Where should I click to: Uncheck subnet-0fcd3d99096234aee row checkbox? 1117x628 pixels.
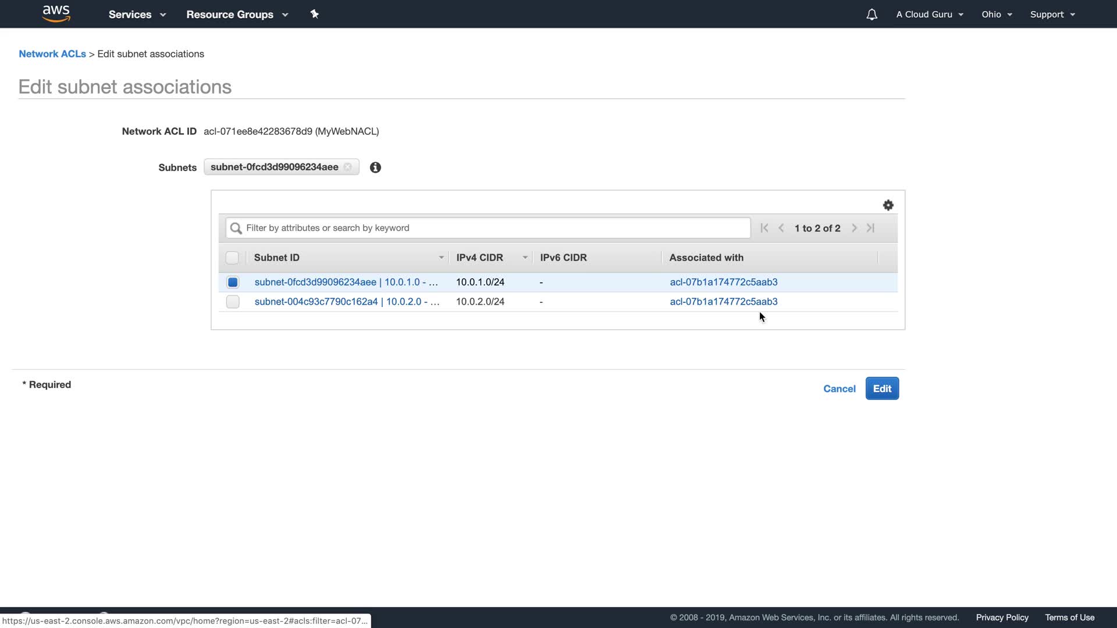(x=233, y=282)
